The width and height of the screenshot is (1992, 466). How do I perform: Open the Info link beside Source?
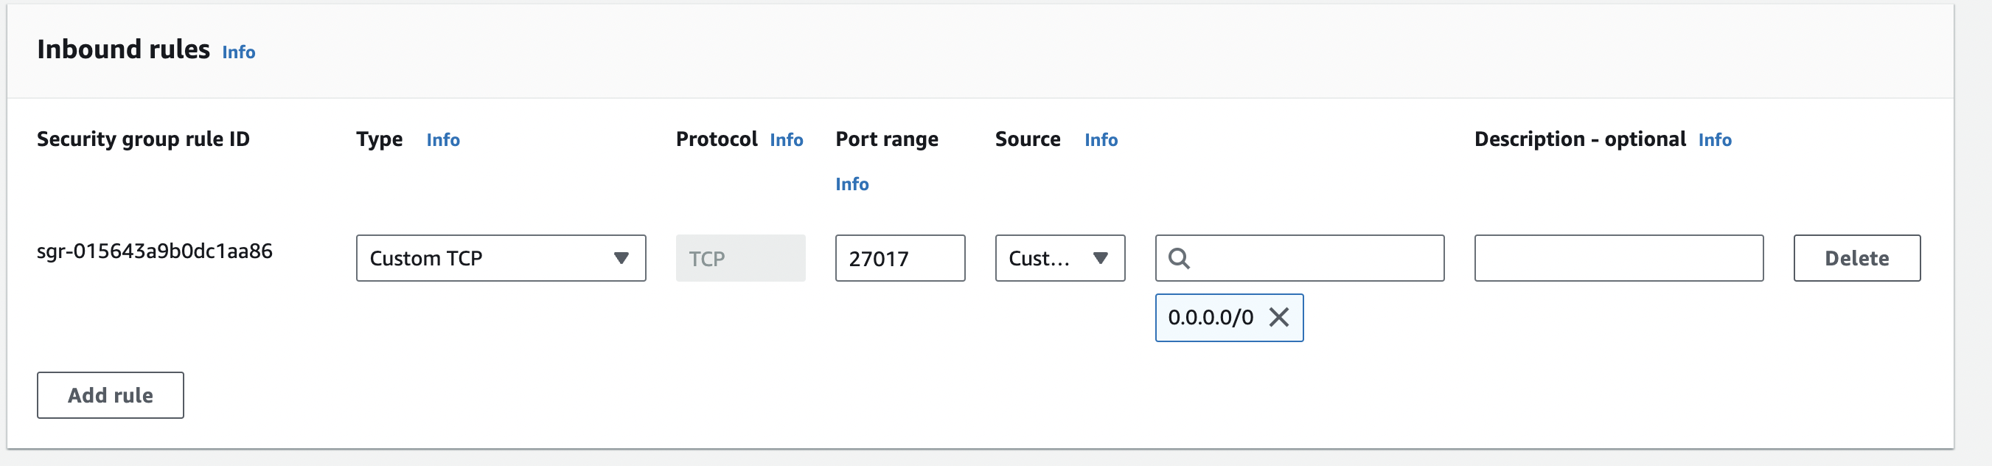[x=1101, y=140]
